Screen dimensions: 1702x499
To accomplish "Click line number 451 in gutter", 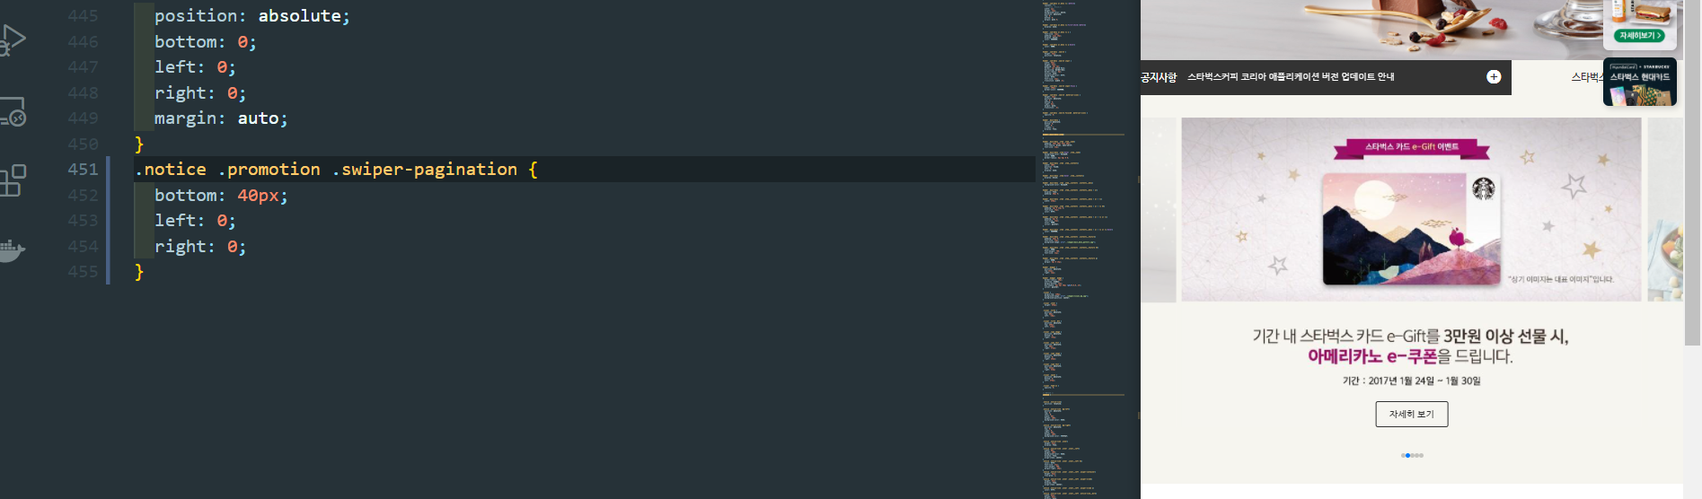I will pos(83,169).
